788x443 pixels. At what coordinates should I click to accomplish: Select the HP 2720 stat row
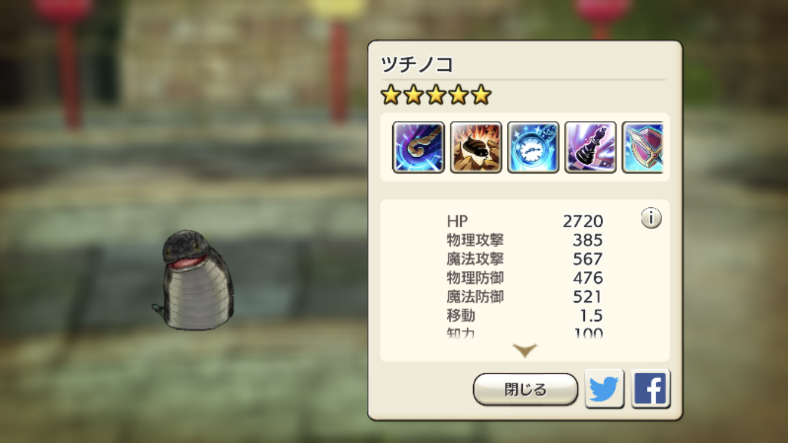pyautogui.click(x=525, y=221)
